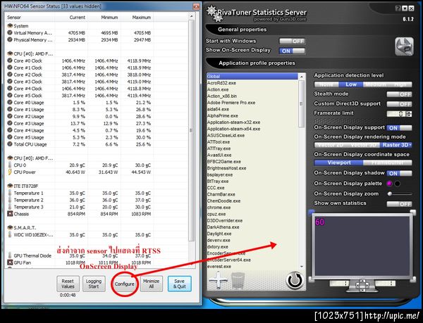423x323 pixels.
Task: Select Global profile in list
Action: [x=252, y=77]
